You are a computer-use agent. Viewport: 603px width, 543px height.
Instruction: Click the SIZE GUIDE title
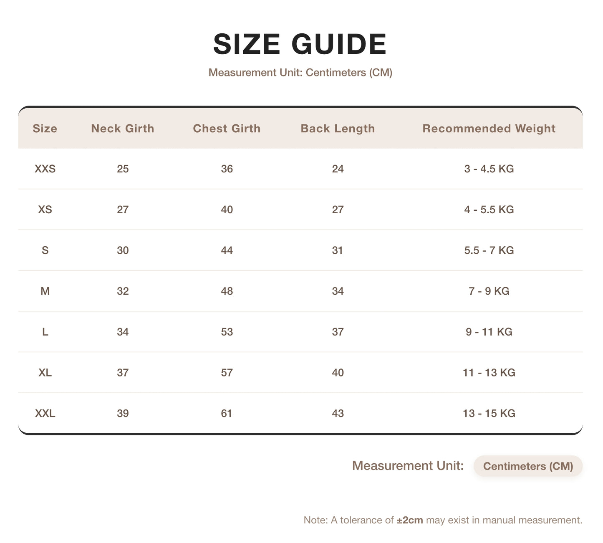click(300, 44)
